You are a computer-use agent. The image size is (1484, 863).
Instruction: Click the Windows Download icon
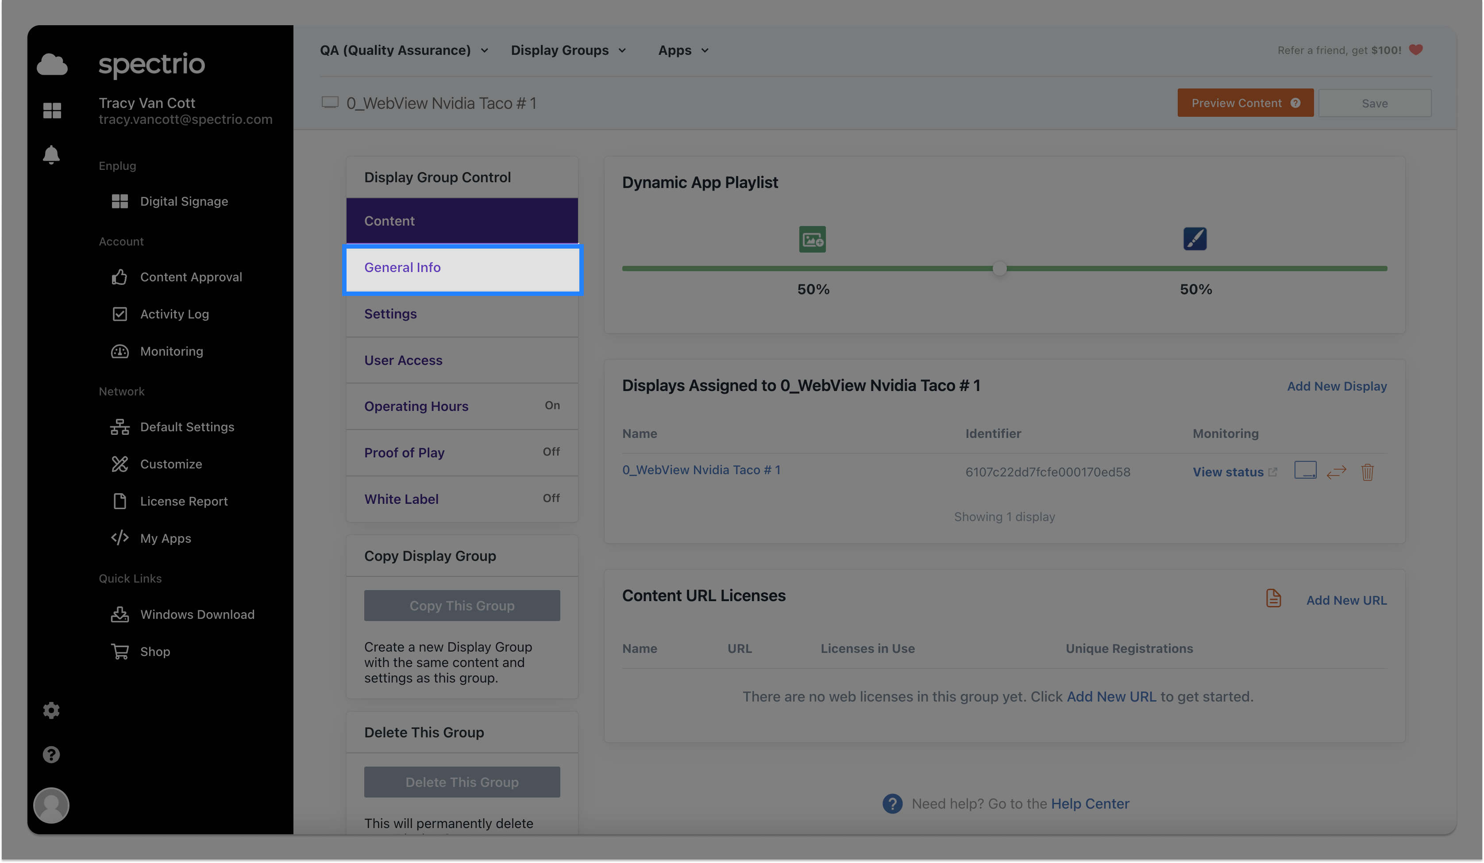pos(119,614)
